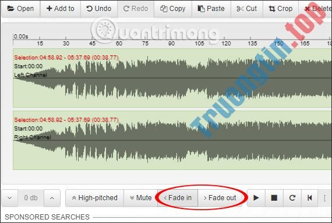The width and height of the screenshot is (332, 223).
Task: Undo the last edit
Action: [x=99, y=9]
